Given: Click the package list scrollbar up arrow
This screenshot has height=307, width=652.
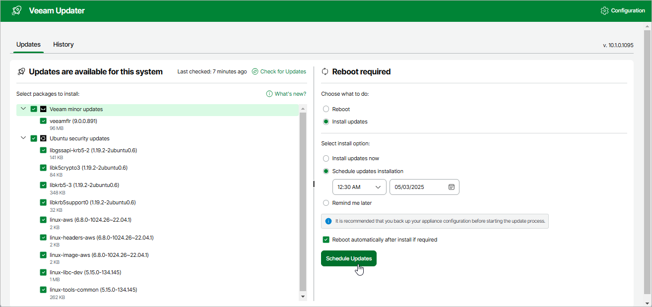Looking at the screenshot, I should click(303, 109).
